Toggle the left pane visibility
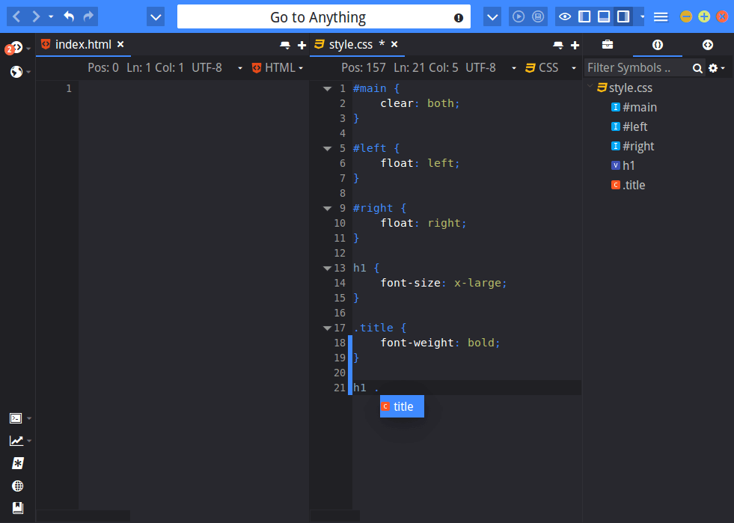Viewport: 734px width, 523px height. click(x=584, y=17)
